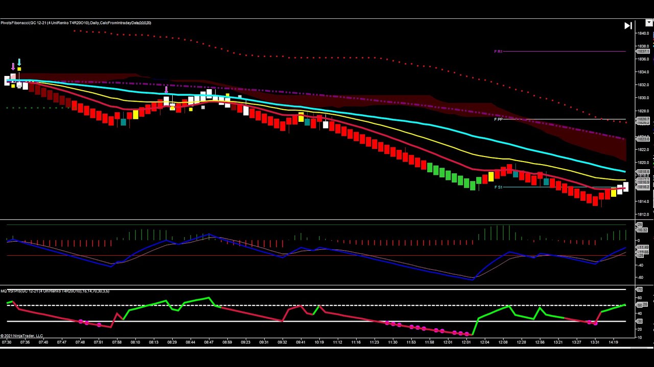Click the Go To End playback icon
Image resolution: width=654 pixels, height=367 pixels.
tap(628, 25)
